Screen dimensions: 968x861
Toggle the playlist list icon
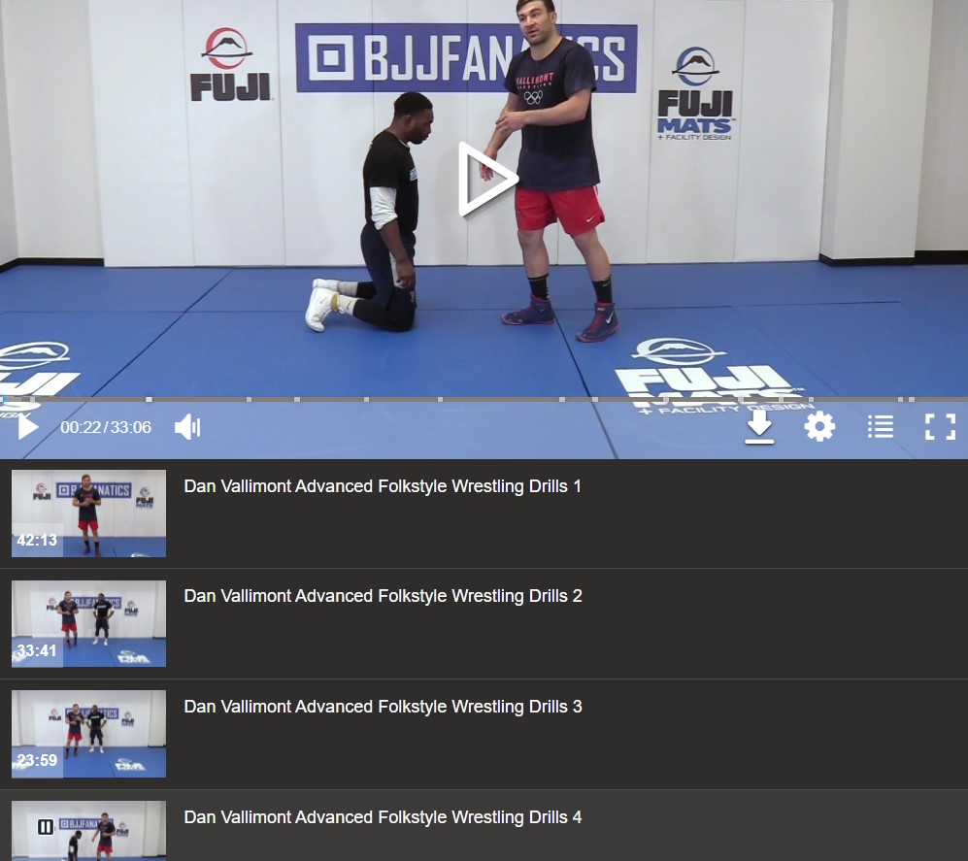[880, 426]
